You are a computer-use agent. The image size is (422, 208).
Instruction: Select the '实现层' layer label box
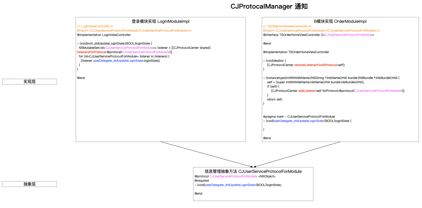[x=30, y=81]
